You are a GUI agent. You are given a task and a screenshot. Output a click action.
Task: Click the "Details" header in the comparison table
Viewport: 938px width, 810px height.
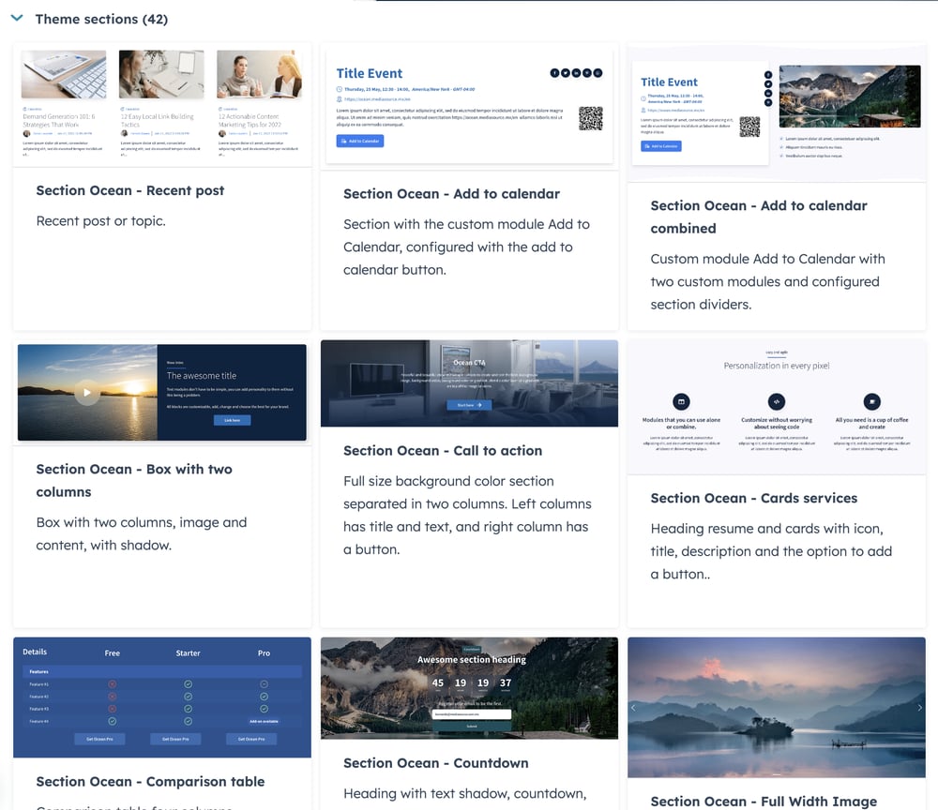pos(35,652)
